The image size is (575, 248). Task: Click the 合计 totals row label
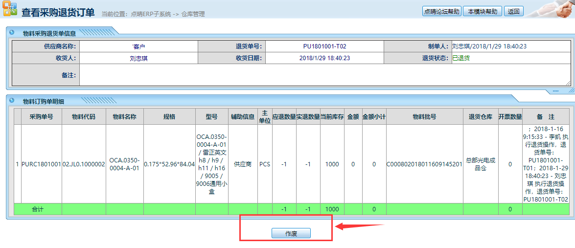[38, 209]
